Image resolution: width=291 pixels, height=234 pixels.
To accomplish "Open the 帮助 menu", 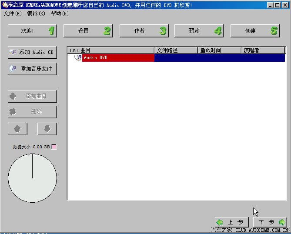I will (x=59, y=13).
